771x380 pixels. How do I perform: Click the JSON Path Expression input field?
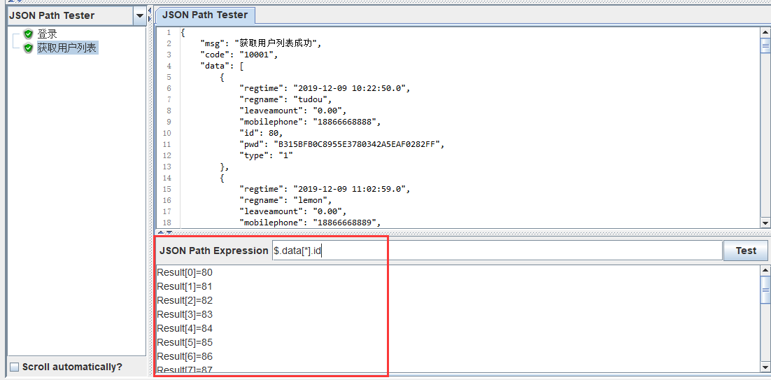tap(496, 251)
